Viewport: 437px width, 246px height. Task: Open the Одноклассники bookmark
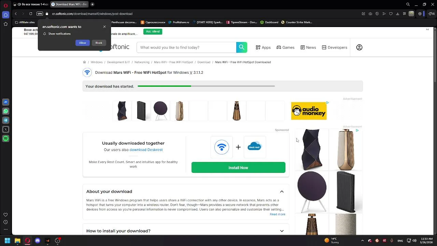153,22
